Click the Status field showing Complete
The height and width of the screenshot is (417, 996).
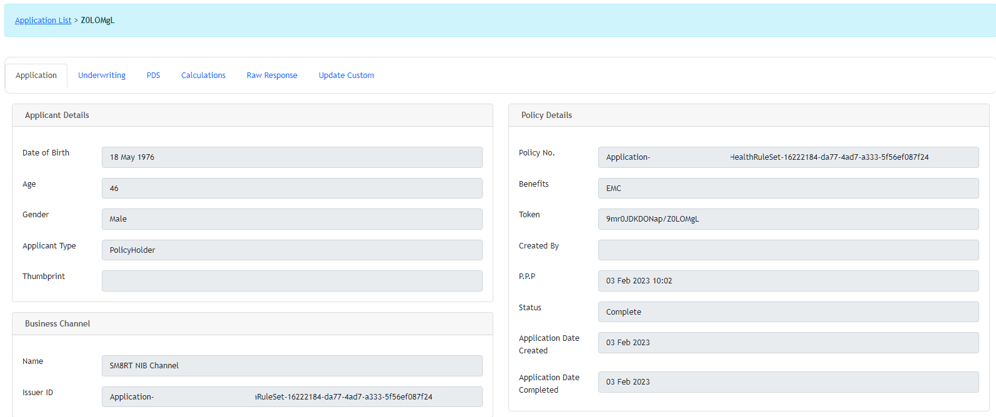[x=788, y=312]
